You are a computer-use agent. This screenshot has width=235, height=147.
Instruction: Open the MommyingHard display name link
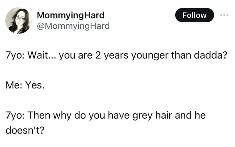70,15
